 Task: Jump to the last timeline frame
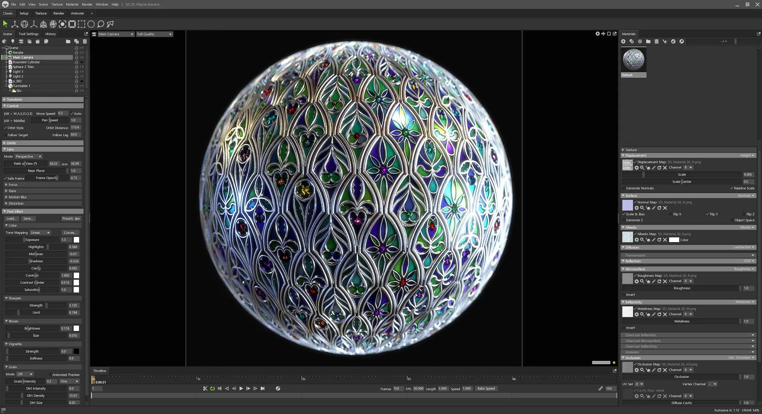coord(263,389)
